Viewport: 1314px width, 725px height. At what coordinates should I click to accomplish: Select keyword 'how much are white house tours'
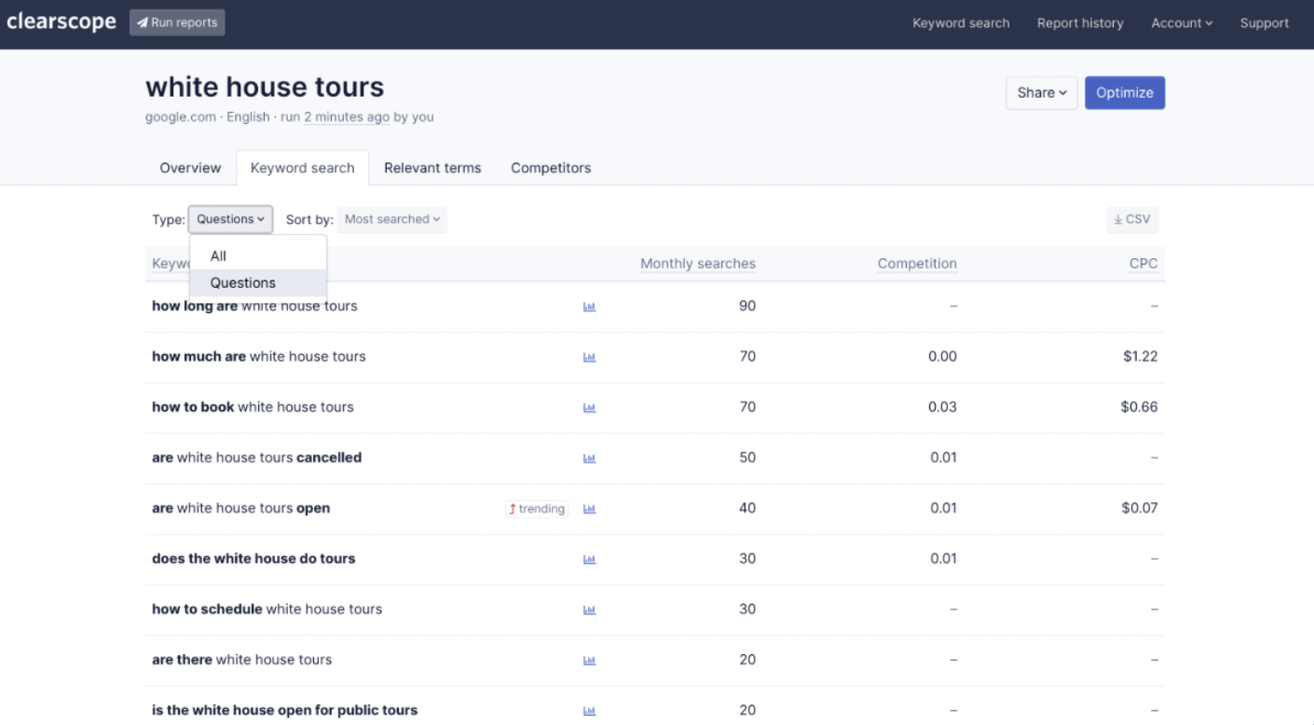pyautogui.click(x=259, y=357)
